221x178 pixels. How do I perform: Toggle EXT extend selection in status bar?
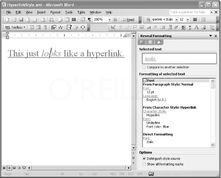point(130,174)
